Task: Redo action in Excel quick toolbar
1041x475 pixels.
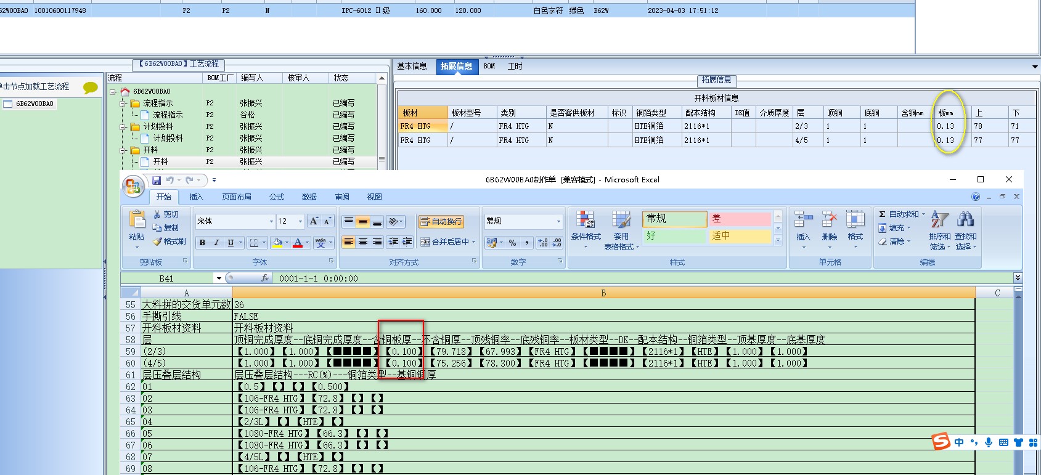Action: pyautogui.click(x=190, y=180)
